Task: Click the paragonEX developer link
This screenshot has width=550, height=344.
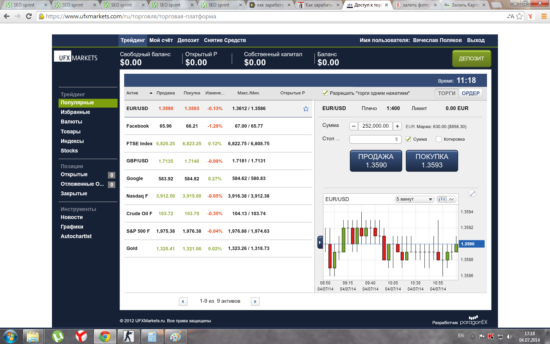Action: [474, 321]
